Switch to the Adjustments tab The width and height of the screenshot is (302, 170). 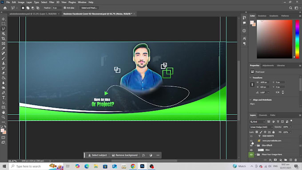(x=268, y=66)
